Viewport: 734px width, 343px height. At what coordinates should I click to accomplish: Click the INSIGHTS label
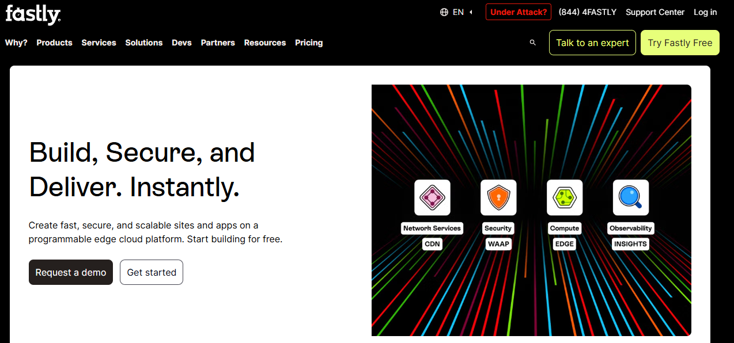tap(631, 244)
